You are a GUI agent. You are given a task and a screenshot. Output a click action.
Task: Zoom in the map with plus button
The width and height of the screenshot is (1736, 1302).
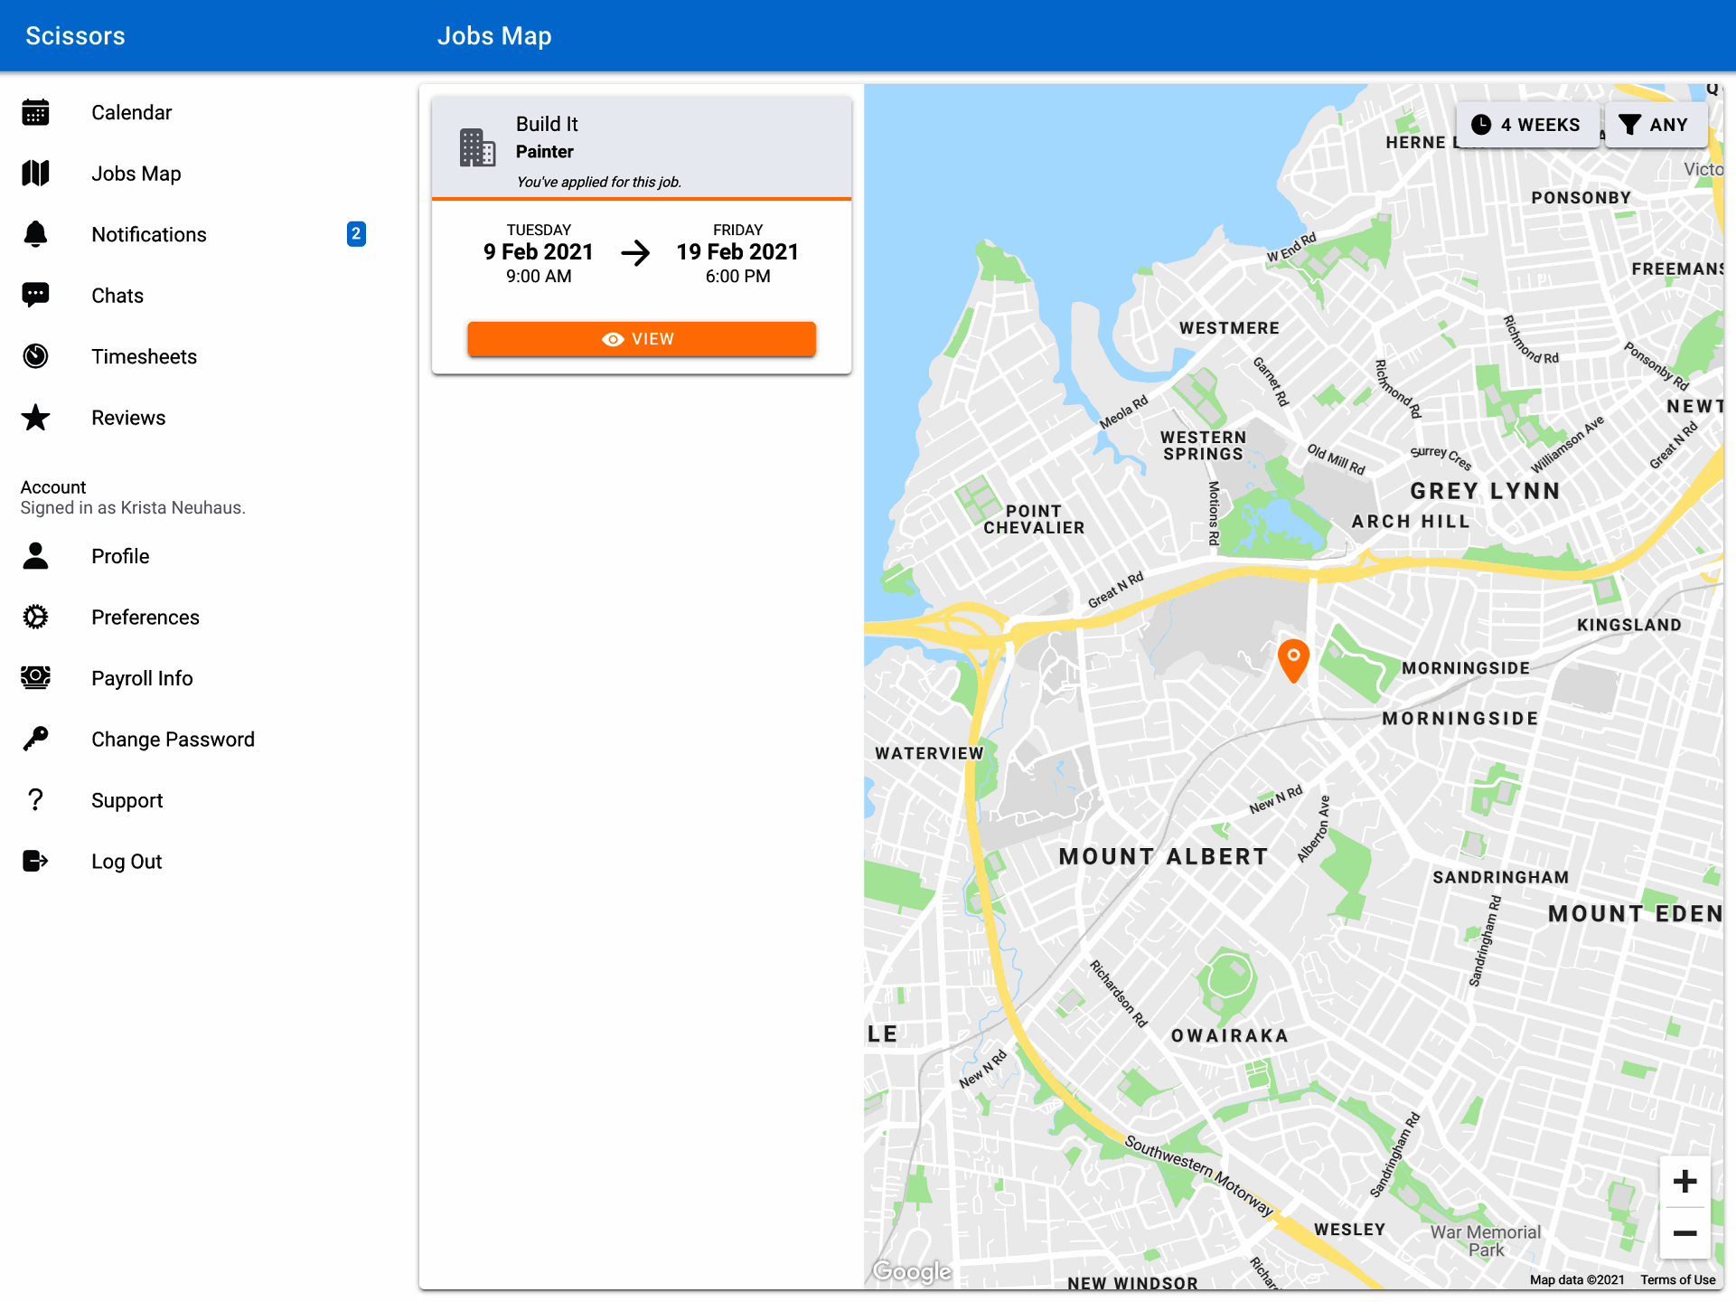(1684, 1181)
